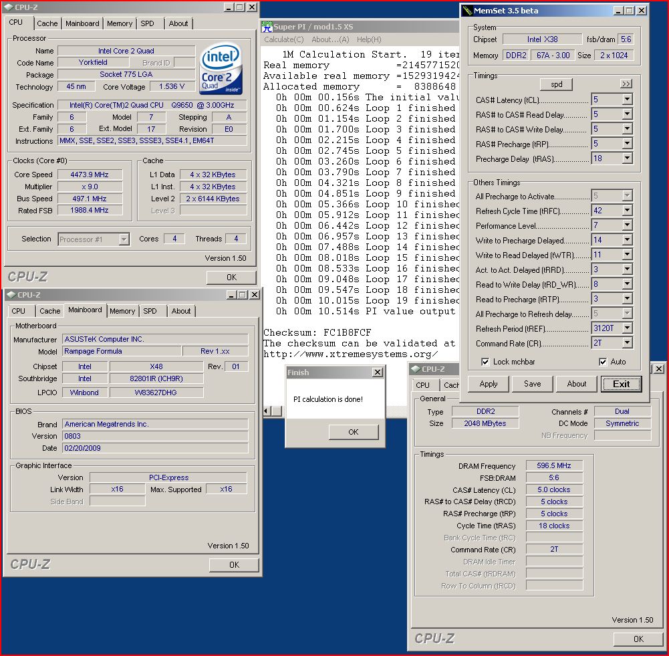Viewport: 669px width, 656px height.
Task: Click BIOS Date 02/20/2009 field
Action: coord(155,448)
